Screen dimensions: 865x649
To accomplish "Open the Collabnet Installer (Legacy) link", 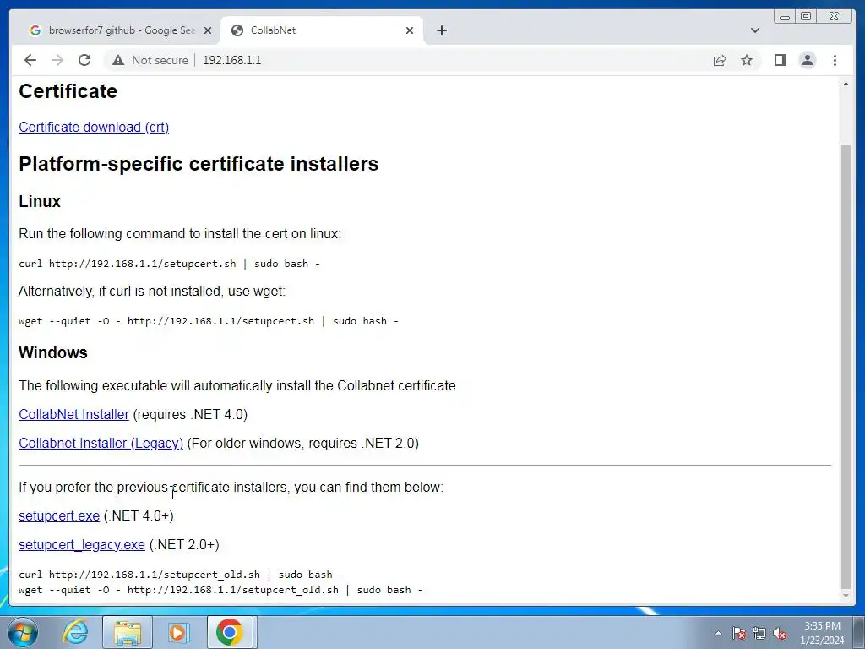I will (101, 443).
